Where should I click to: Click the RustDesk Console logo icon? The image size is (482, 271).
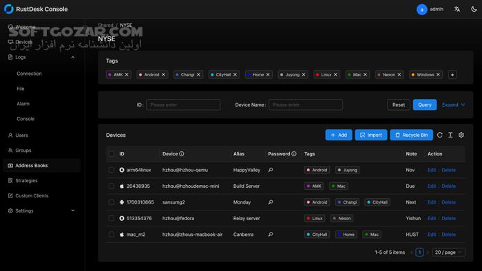click(x=8, y=9)
